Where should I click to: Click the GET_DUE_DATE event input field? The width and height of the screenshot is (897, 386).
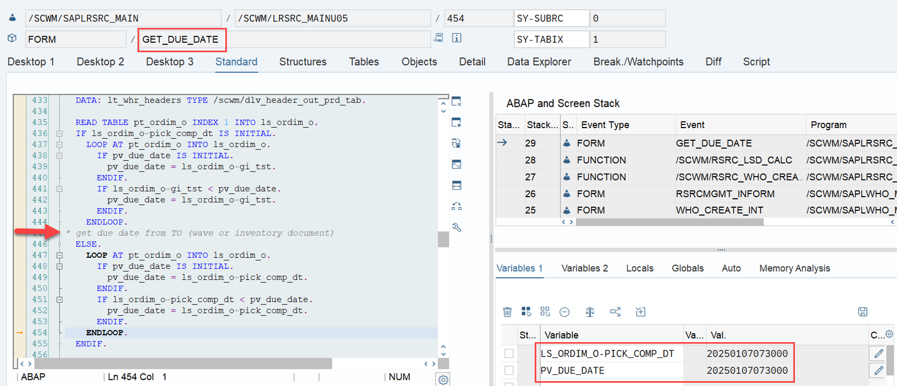point(284,39)
